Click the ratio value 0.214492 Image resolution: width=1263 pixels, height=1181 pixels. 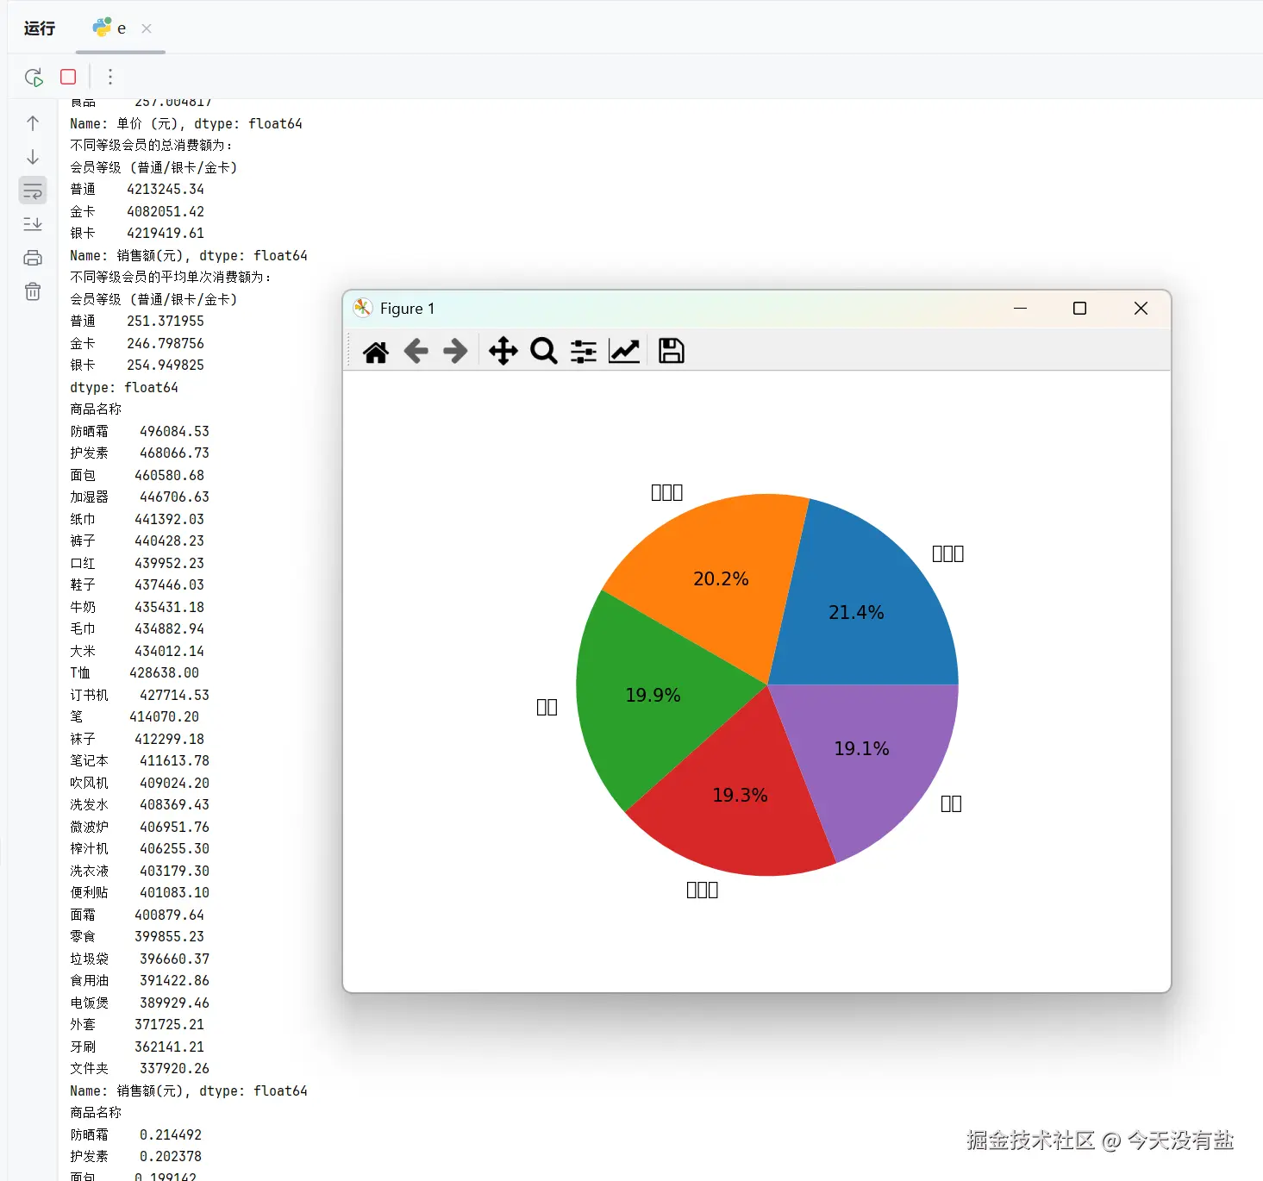(x=171, y=1135)
